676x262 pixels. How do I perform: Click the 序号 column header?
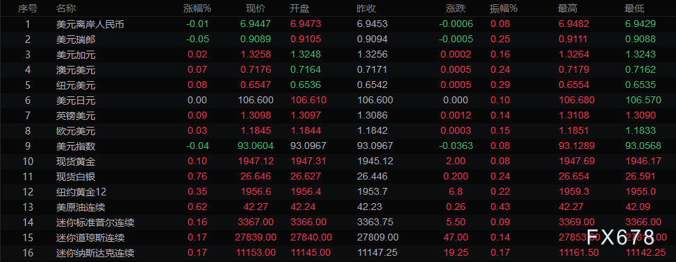[27, 8]
